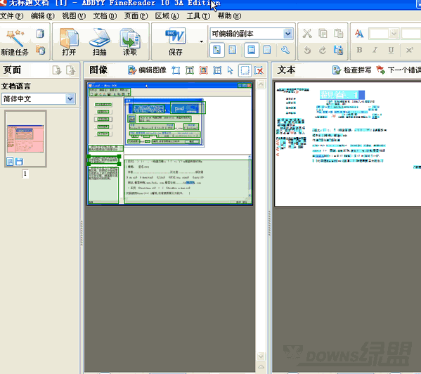421x374 pixels.
Task: Click the Cut scissors icon
Action: [x=307, y=34]
